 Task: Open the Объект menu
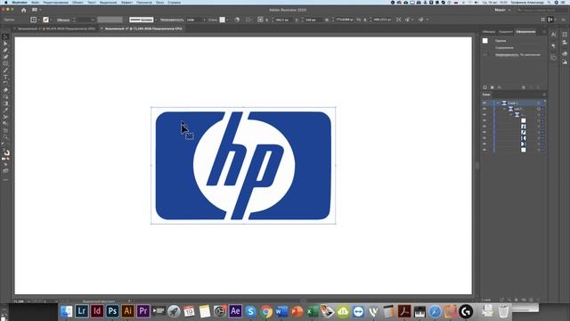[x=77, y=2]
